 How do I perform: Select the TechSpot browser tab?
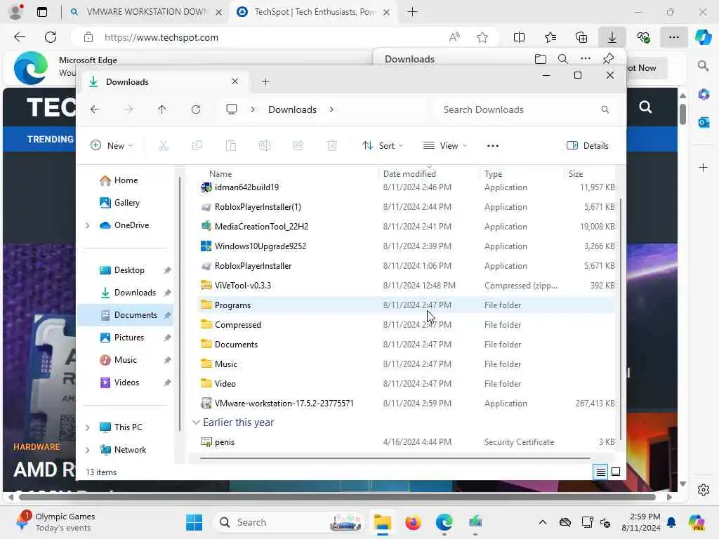point(314,12)
